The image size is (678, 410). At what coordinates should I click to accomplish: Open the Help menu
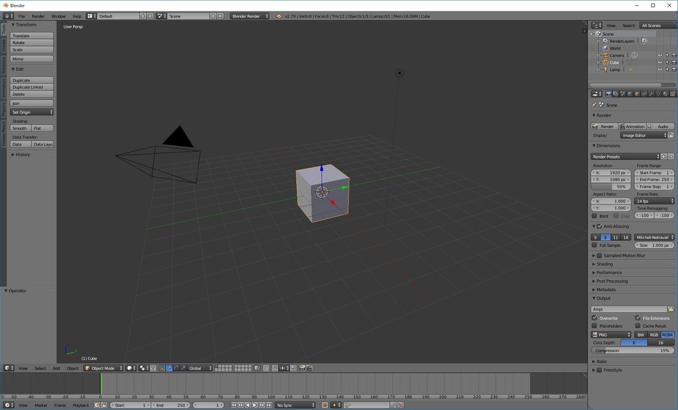tap(77, 16)
